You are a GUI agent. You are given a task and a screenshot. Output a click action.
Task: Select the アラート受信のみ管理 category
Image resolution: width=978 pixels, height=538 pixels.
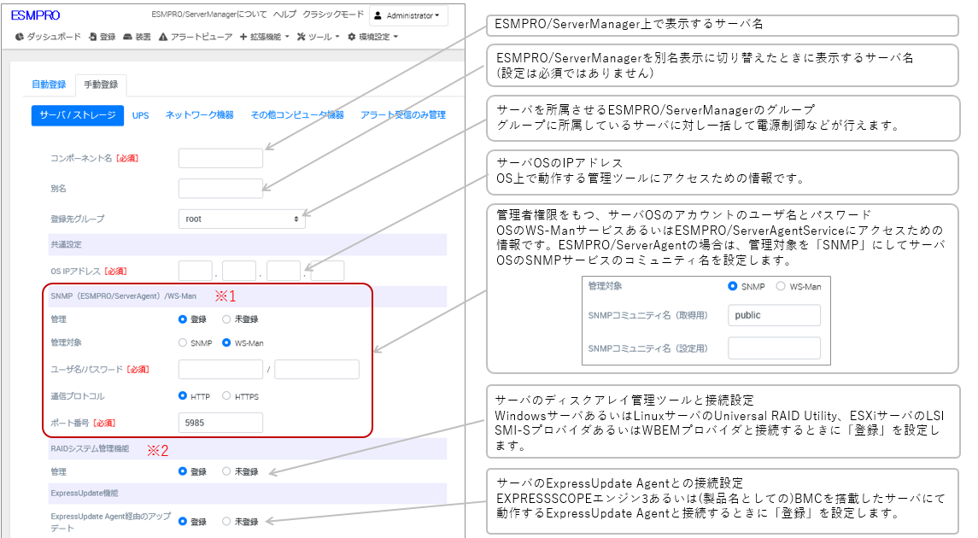coord(403,115)
